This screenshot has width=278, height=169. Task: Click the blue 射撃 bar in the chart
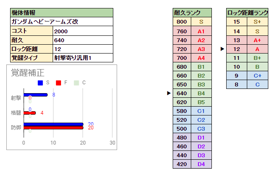pos(35,95)
